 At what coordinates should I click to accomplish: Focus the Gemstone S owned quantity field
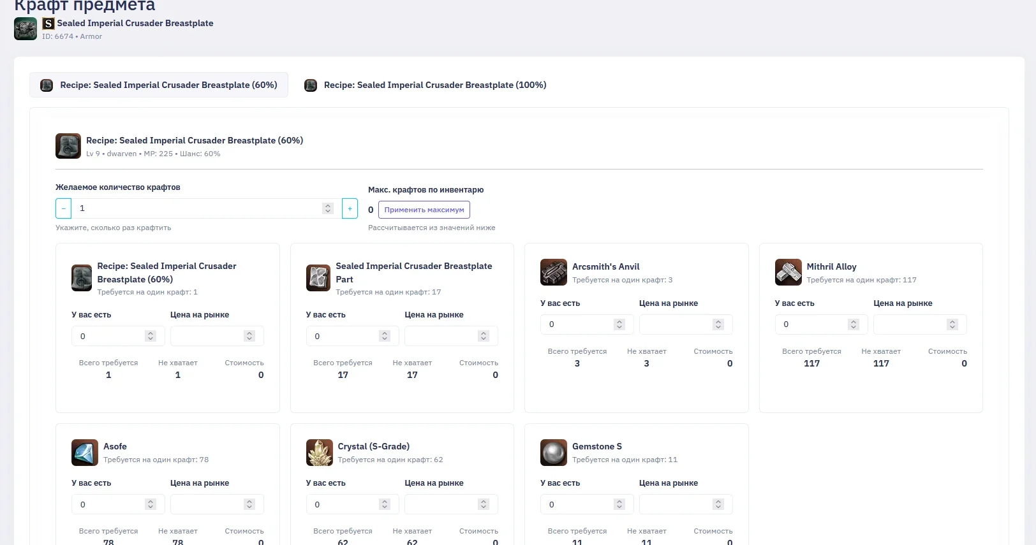pyautogui.click(x=577, y=504)
